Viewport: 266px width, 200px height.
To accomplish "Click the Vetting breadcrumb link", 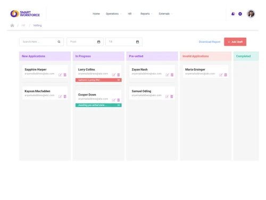I will point(37,26).
